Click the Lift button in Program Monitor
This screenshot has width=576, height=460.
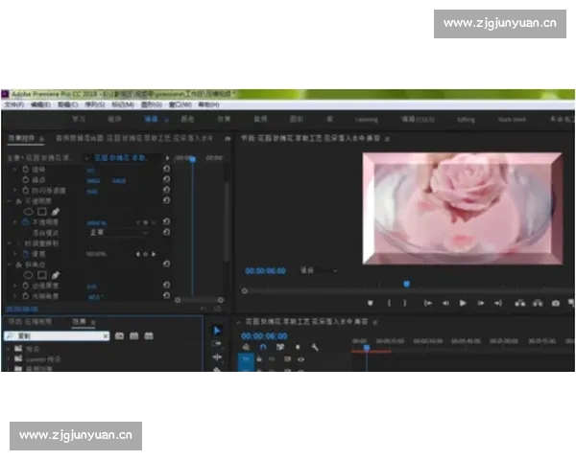(x=519, y=303)
